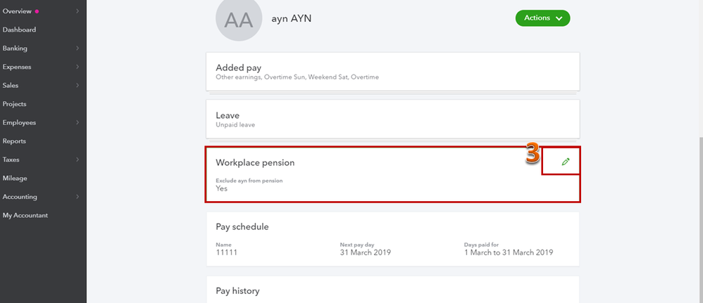Expand the Taxes submenu chevron
This screenshot has height=303, width=703.
coord(77,160)
